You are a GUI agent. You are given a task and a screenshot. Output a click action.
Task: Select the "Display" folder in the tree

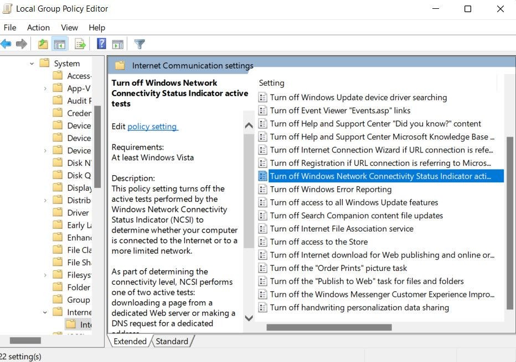pos(73,188)
